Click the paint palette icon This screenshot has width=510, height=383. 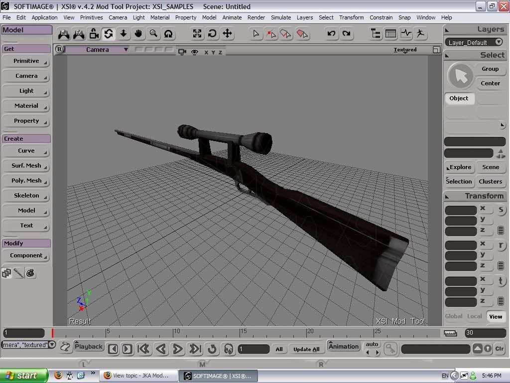[30, 273]
